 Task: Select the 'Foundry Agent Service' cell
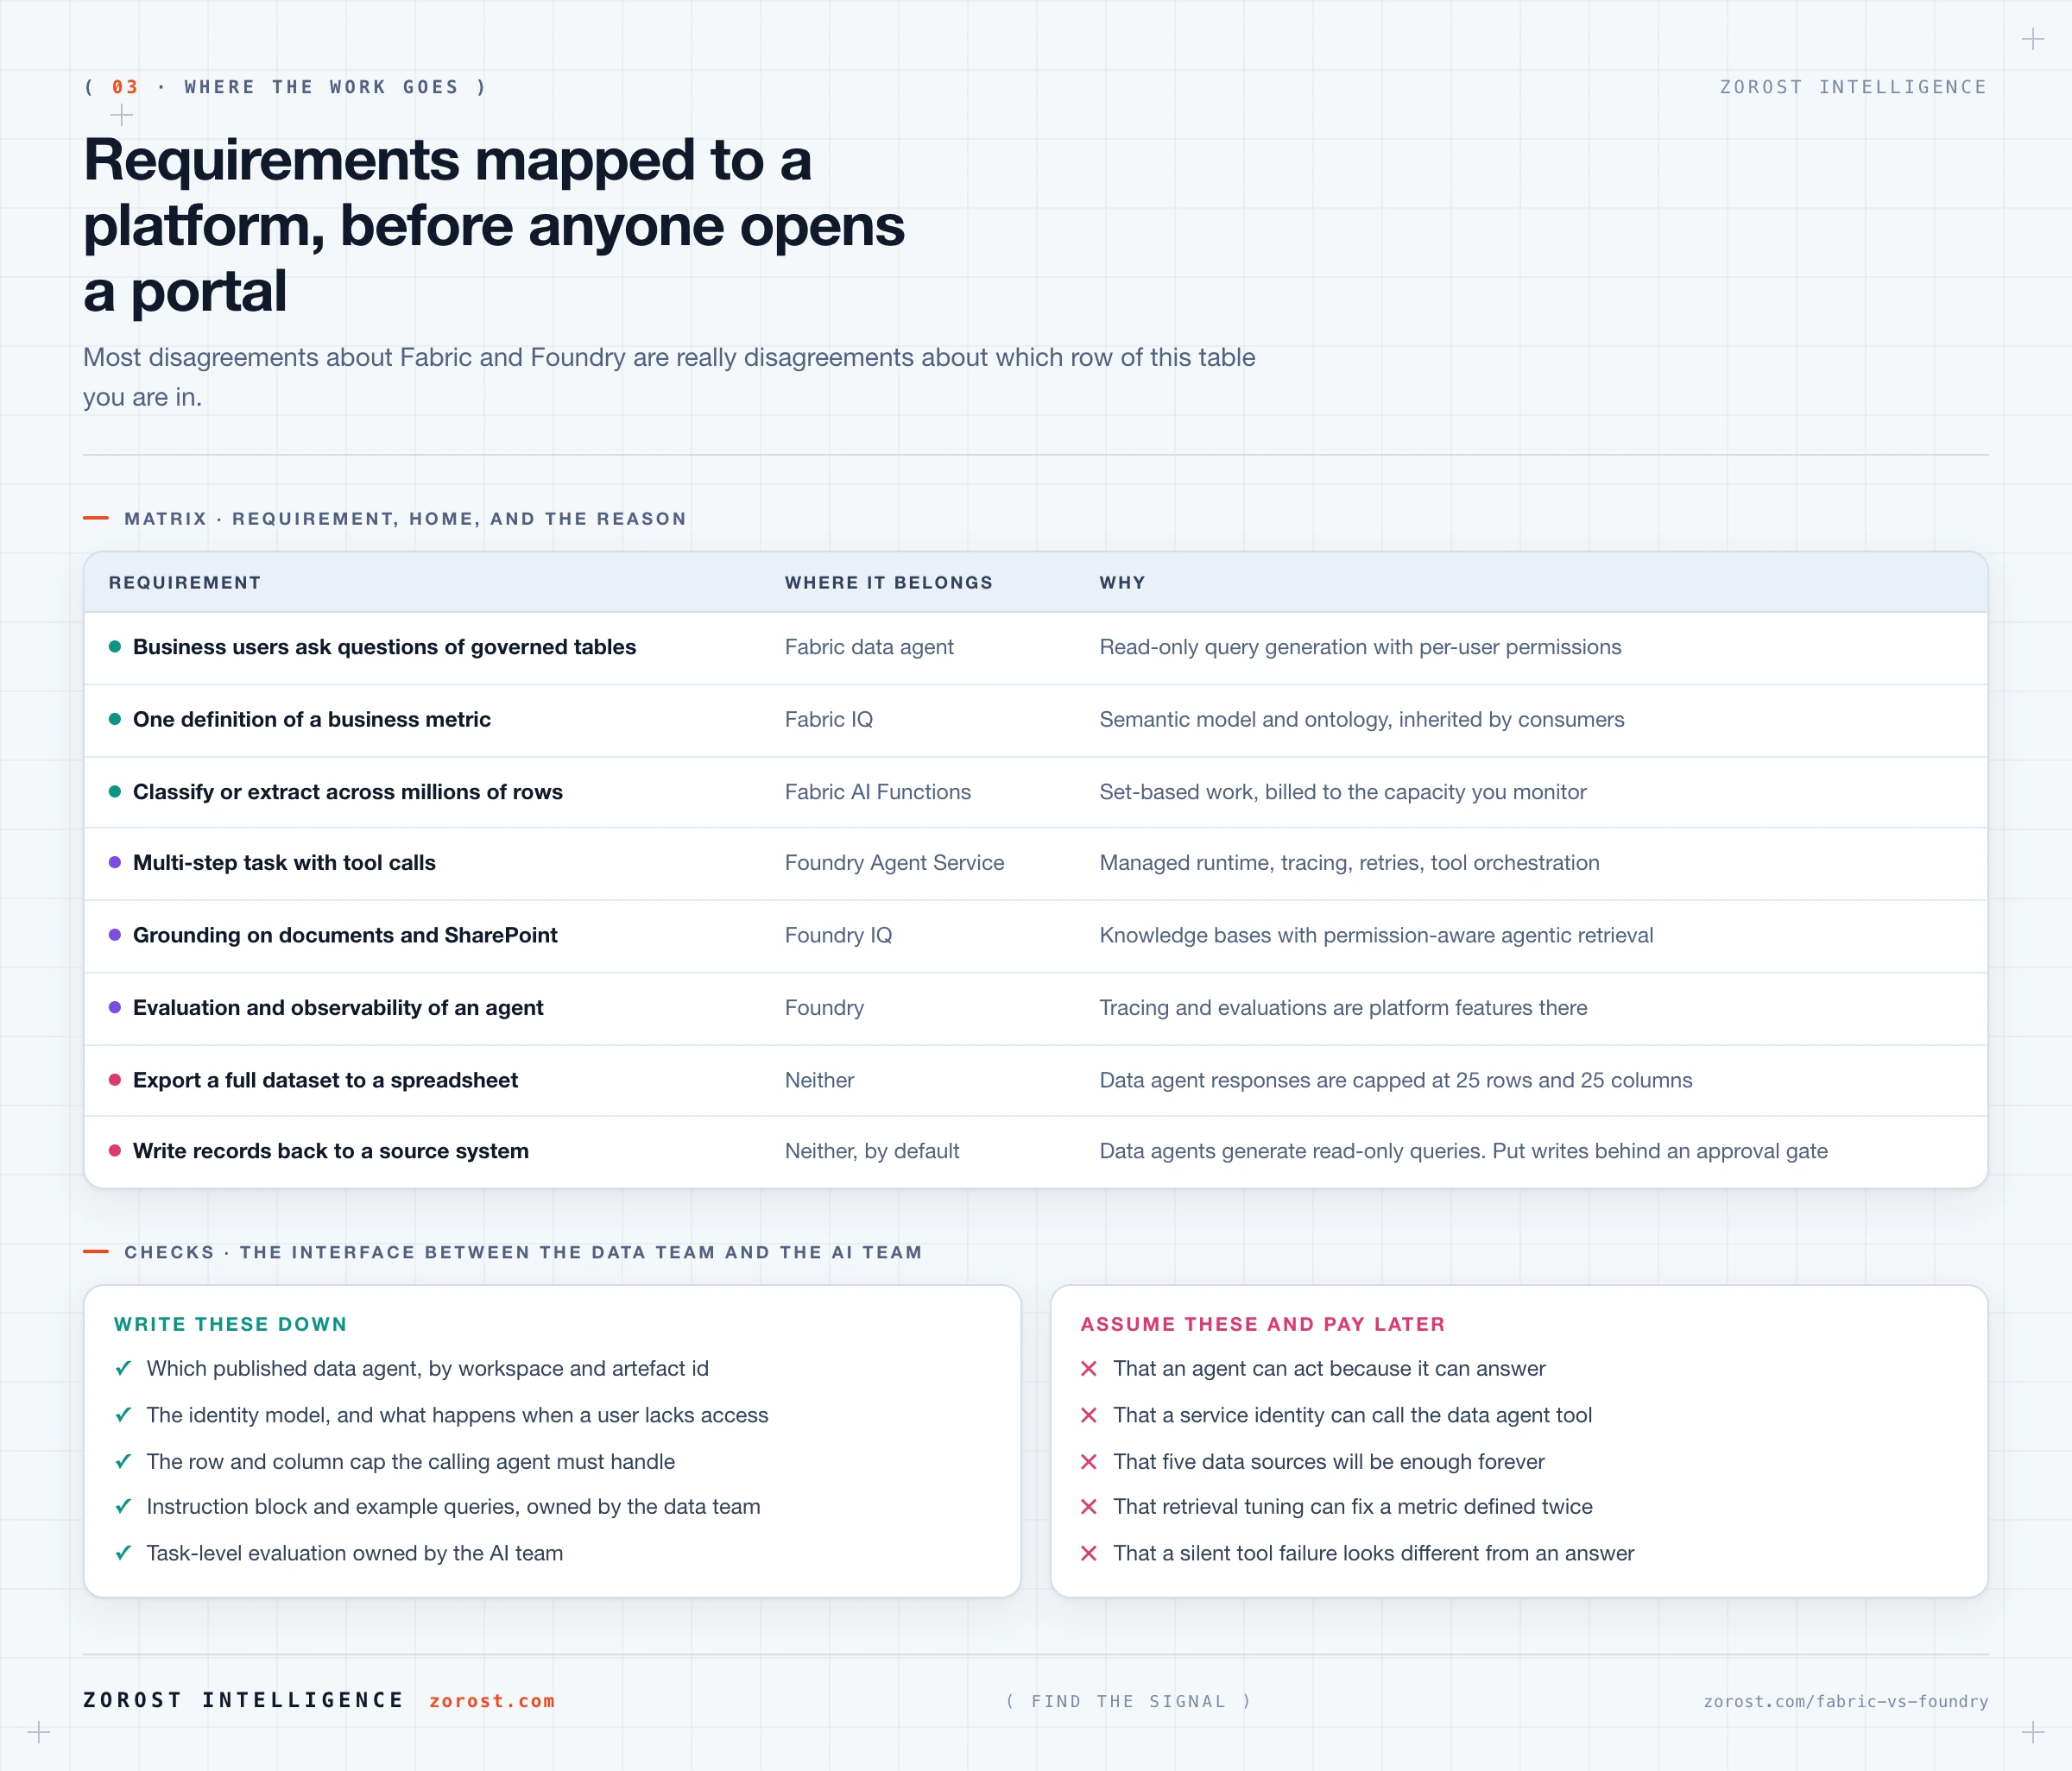895,862
